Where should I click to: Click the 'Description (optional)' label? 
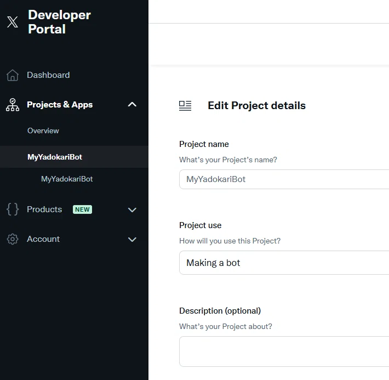[220, 311]
